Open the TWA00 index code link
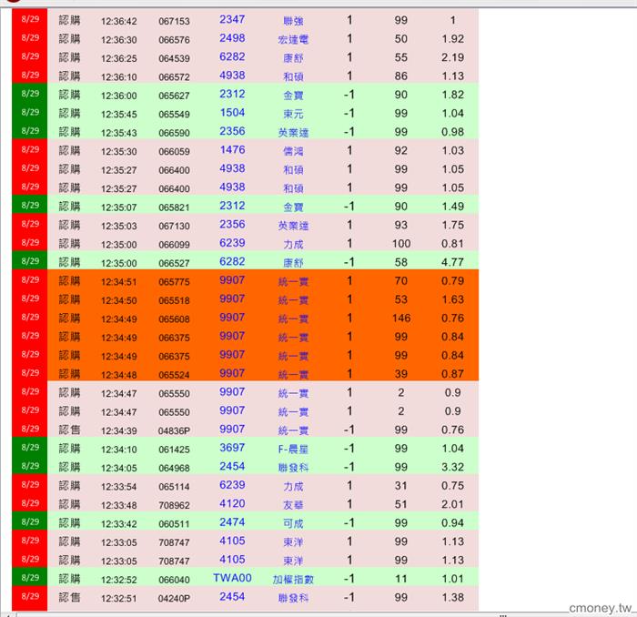Screen dimensions: 637x617 click(x=232, y=578)
